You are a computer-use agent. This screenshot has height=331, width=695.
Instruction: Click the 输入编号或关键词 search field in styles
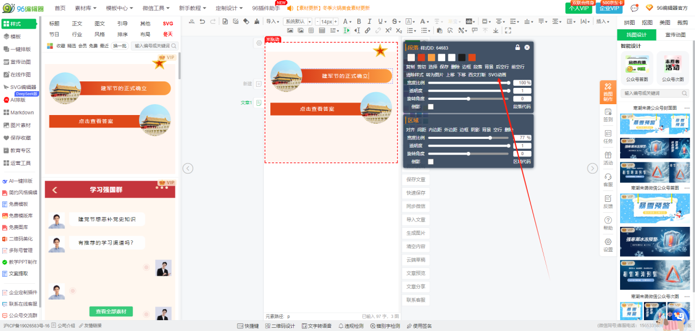(x=152, y=46)
